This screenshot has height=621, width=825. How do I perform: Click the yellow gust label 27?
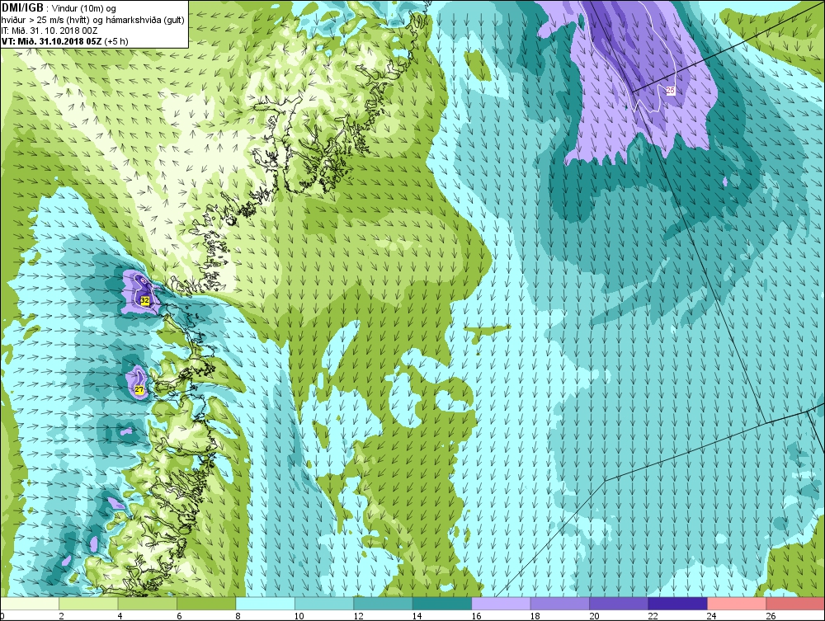[x=139, y=389]
